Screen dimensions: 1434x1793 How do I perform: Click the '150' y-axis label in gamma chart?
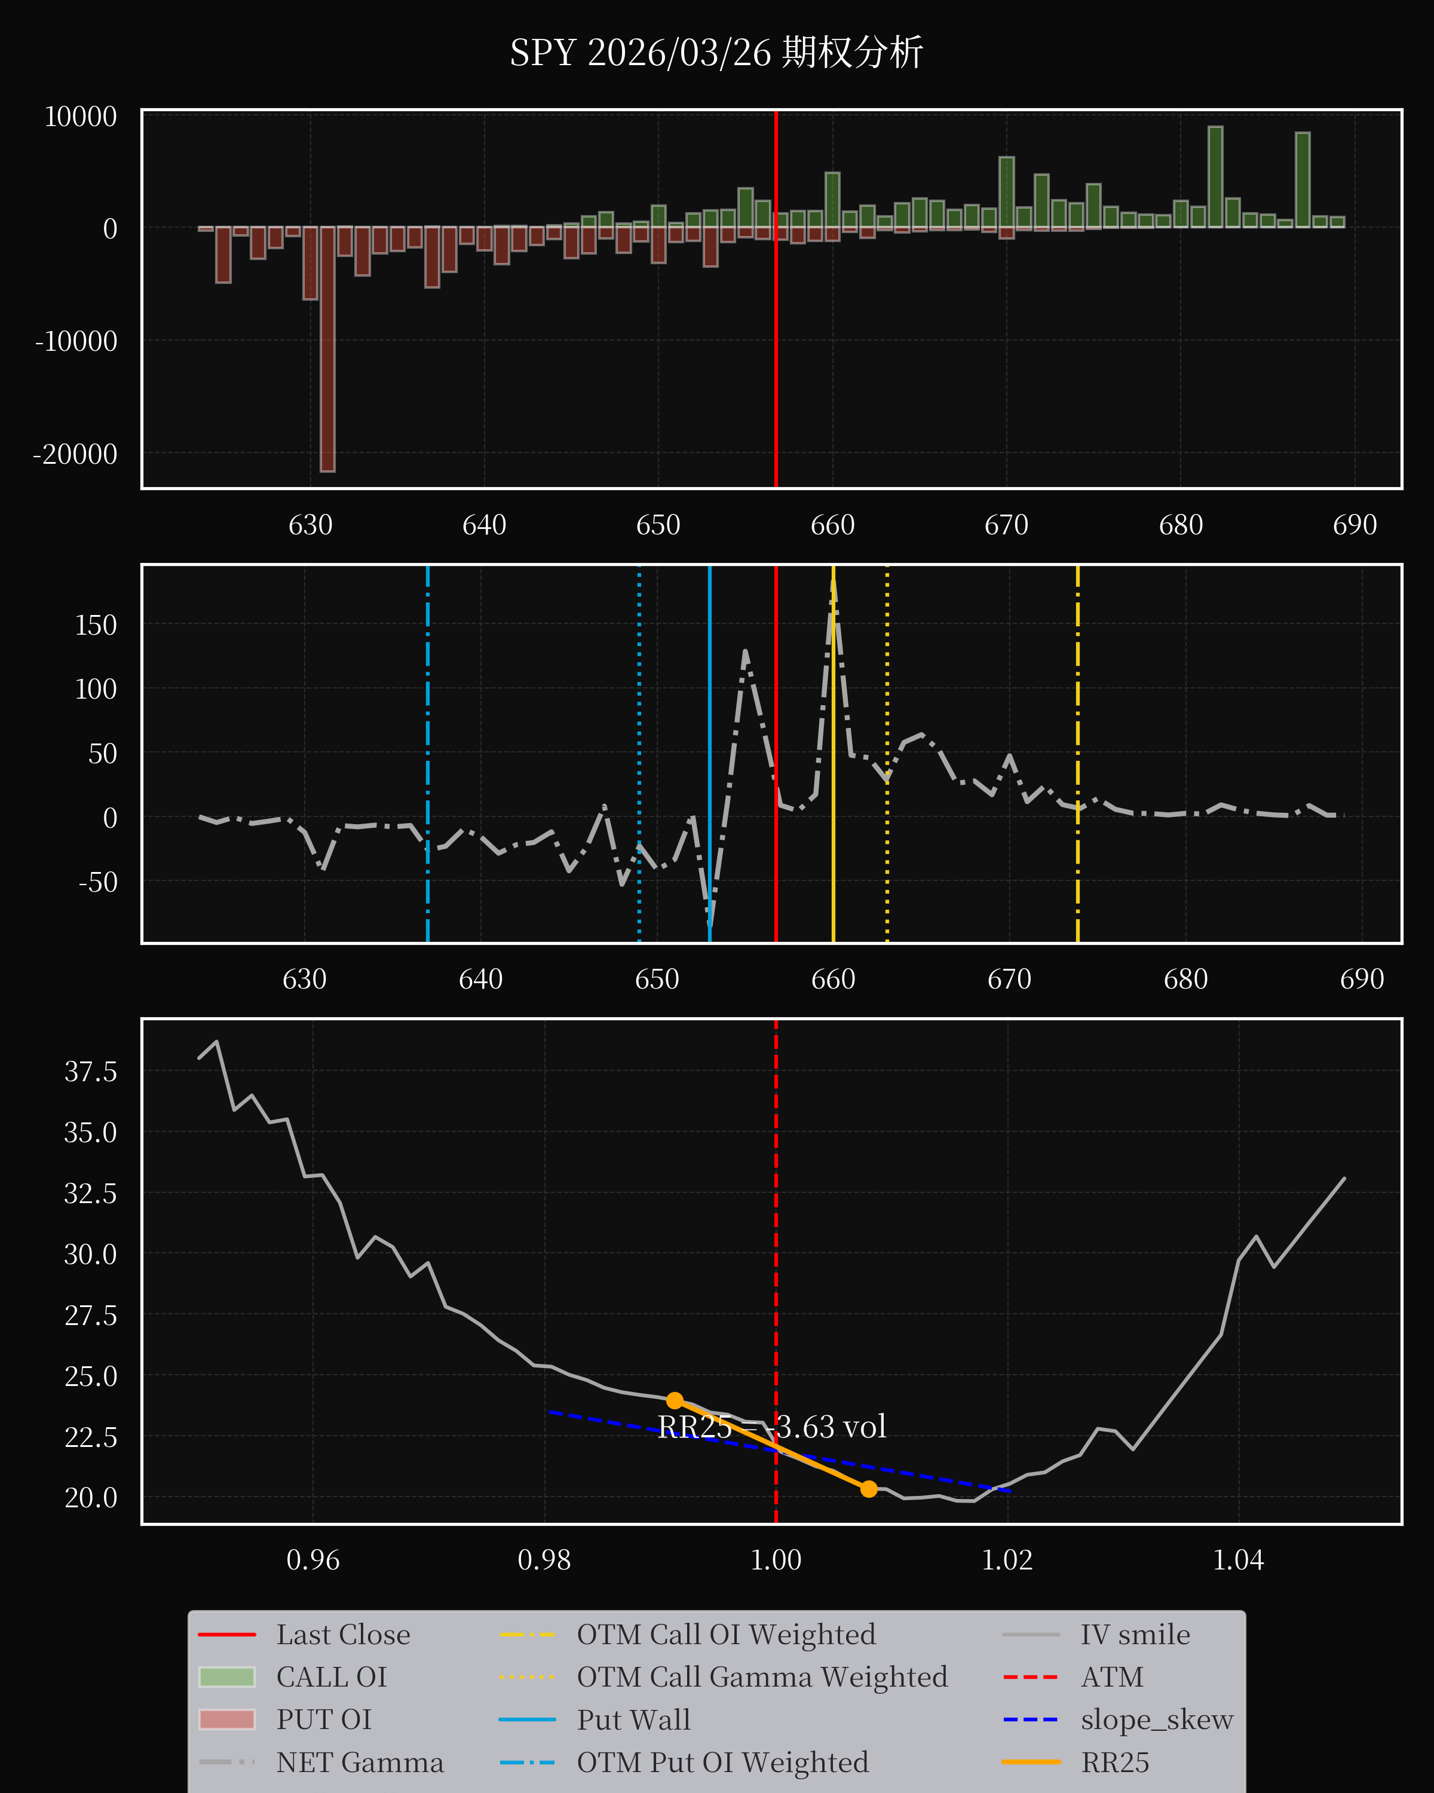point(96,625)
